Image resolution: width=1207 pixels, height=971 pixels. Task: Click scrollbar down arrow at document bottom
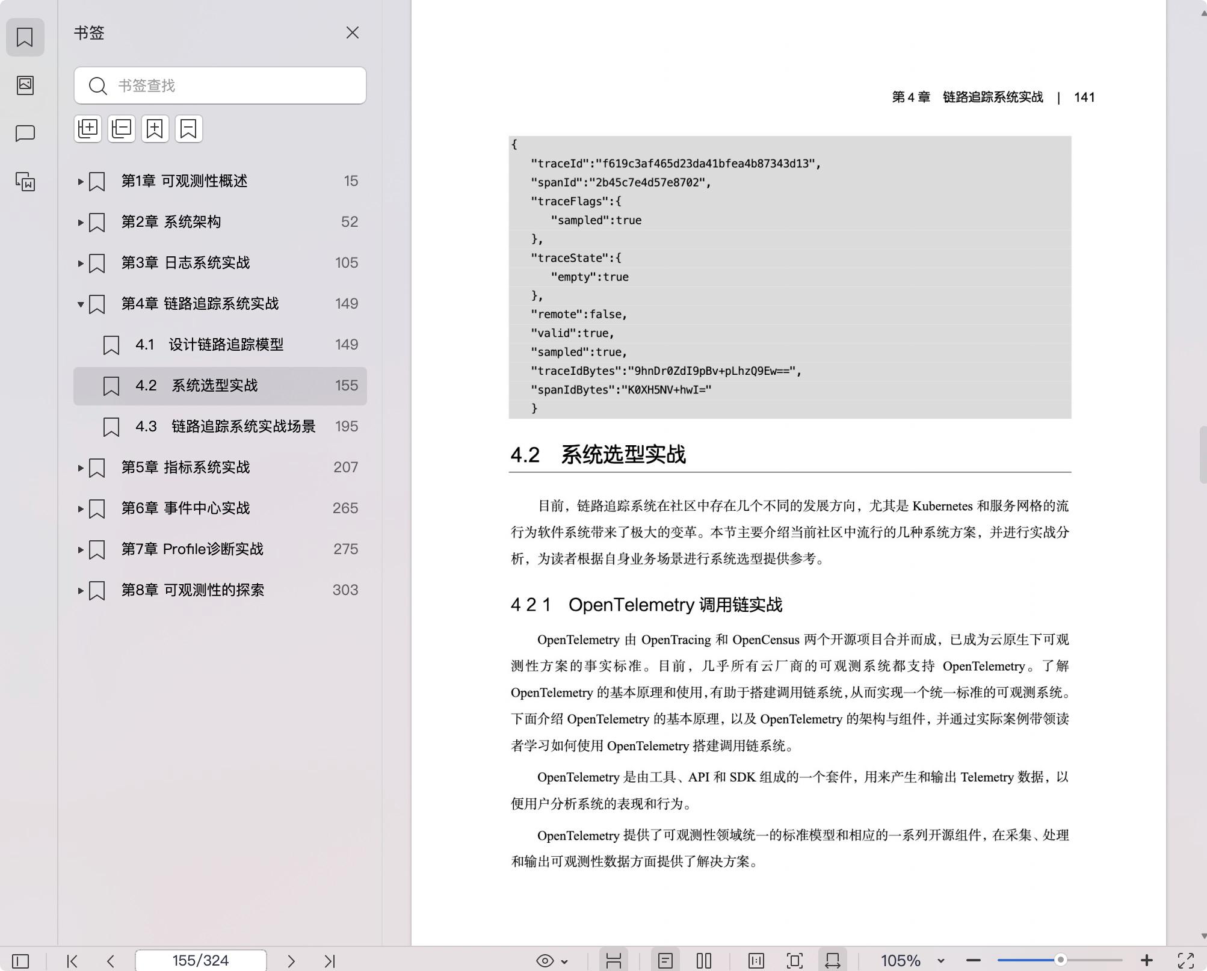1203,936
